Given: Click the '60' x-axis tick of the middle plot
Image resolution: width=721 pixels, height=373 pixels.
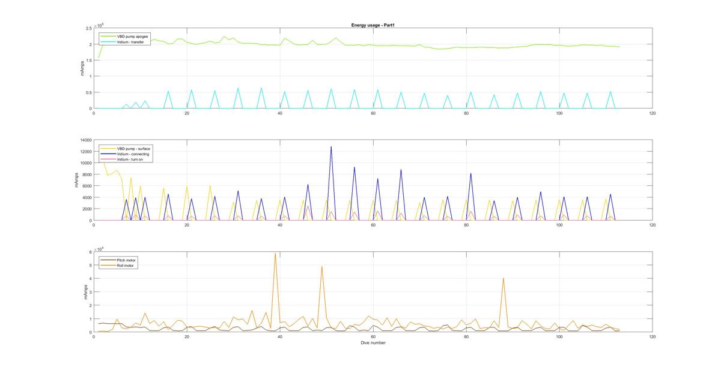Looking at the screenshot, I should [x=373, y=225].
